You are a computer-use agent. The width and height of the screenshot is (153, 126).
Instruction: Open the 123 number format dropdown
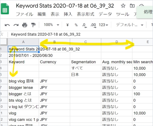104,25
